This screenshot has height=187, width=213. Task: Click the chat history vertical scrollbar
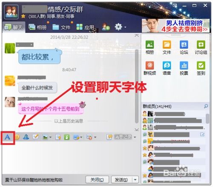coord(137,86)
